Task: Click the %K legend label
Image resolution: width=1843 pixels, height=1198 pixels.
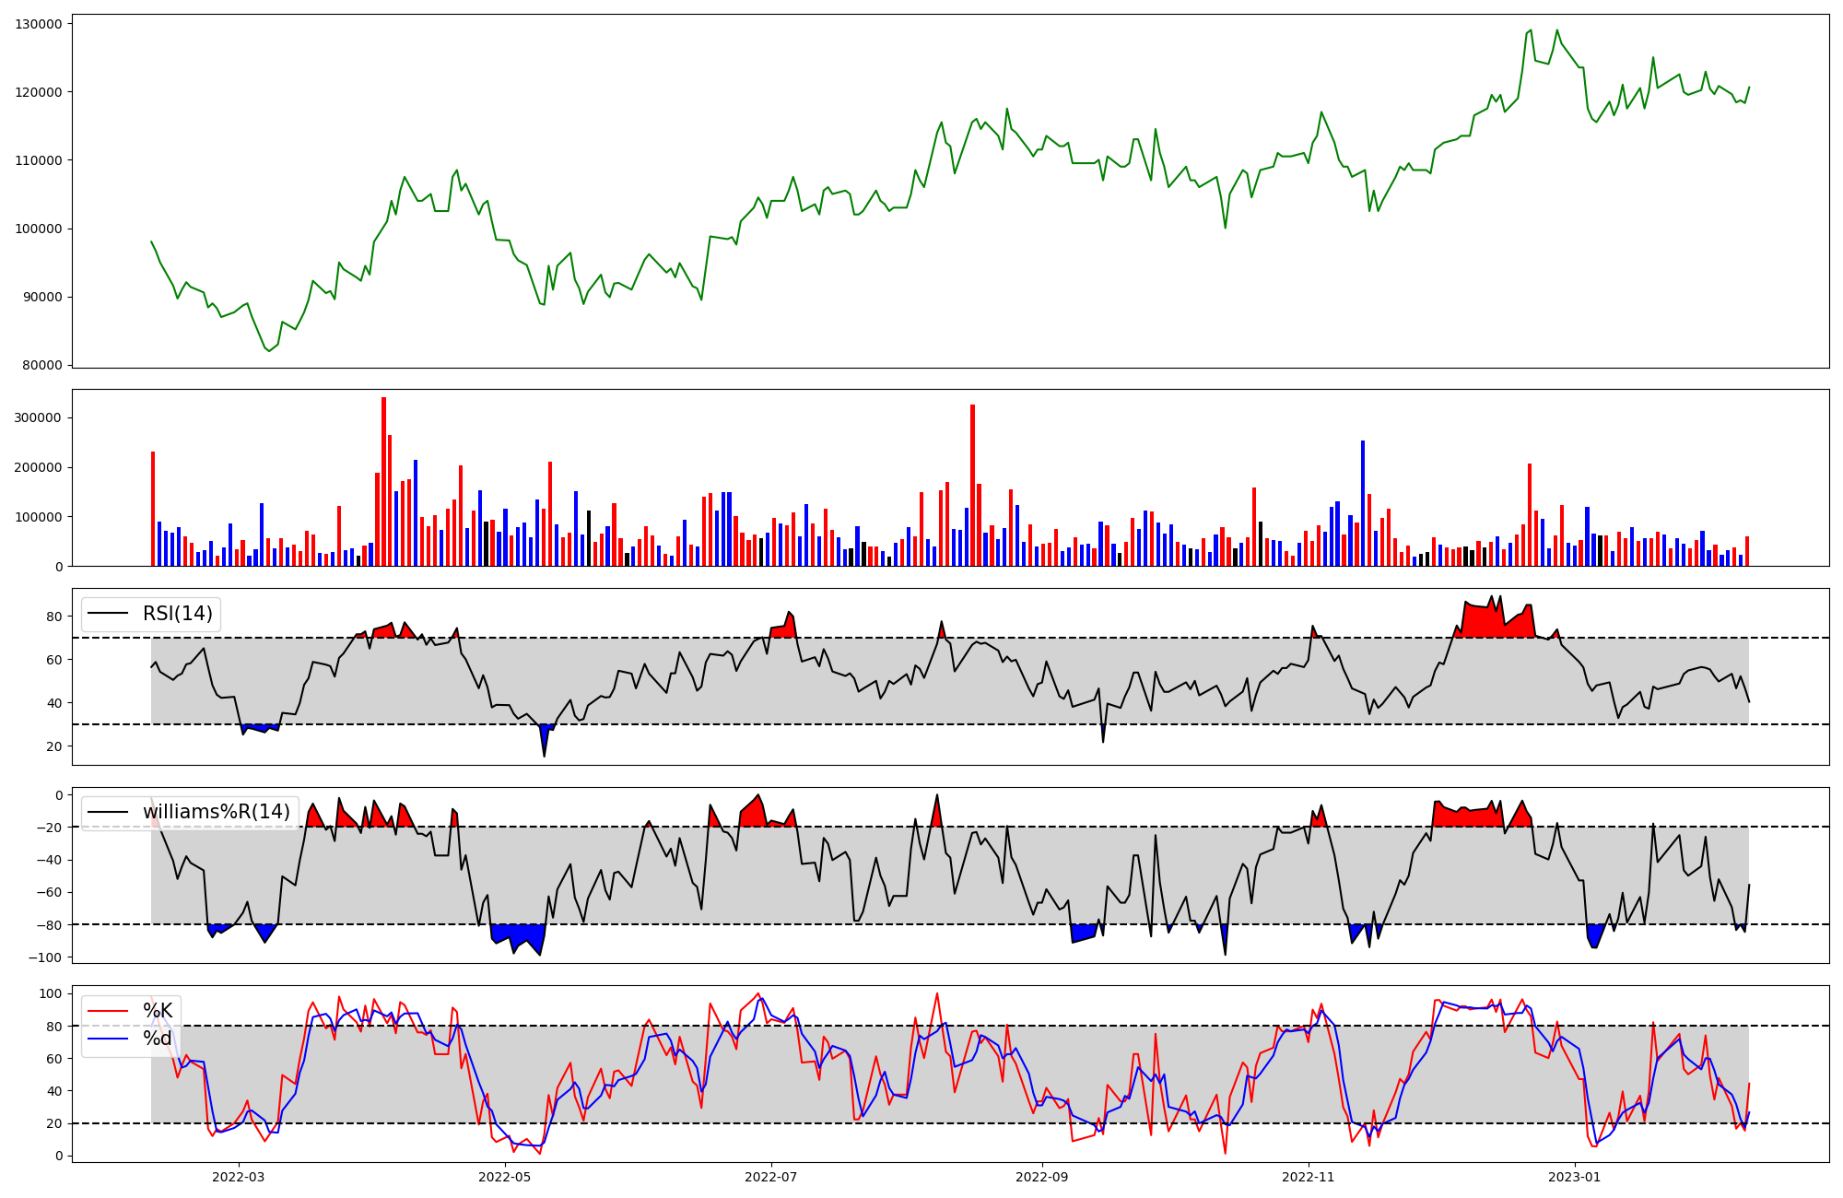Action: [x=158, y=1011]
